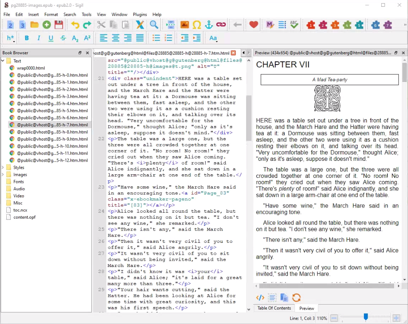Click the heart donate button
408x324 pixels.
[253, 24]
